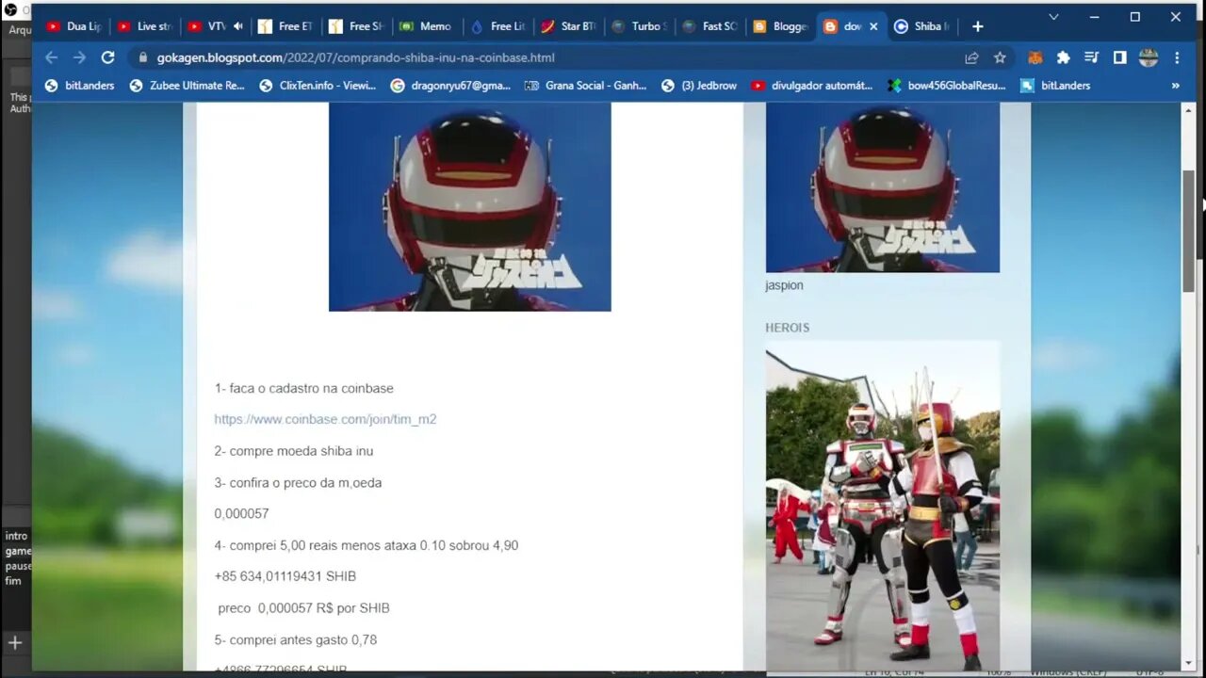Click the Jaspion image in the post
This screenshot has width=1206, height=678.
click(x=469, y=206)
